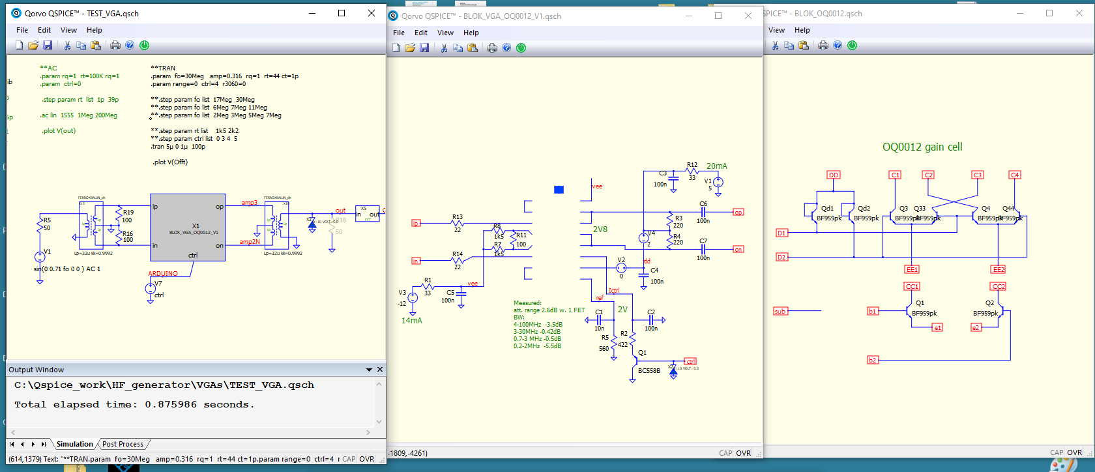This screenshot has height=472, width=1095.
Task: Select the sub port label in BLOK_OQ0012
Action: (780, 312)
